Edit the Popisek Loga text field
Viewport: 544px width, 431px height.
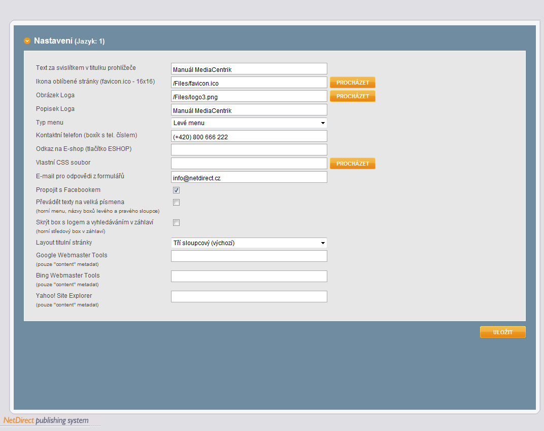(249, 110)
